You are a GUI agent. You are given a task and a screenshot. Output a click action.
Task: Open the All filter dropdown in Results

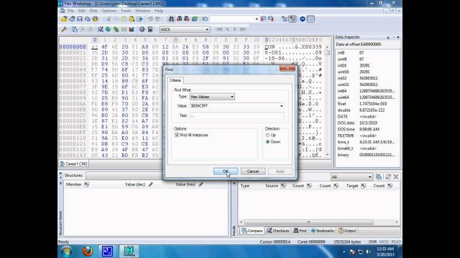351,177
